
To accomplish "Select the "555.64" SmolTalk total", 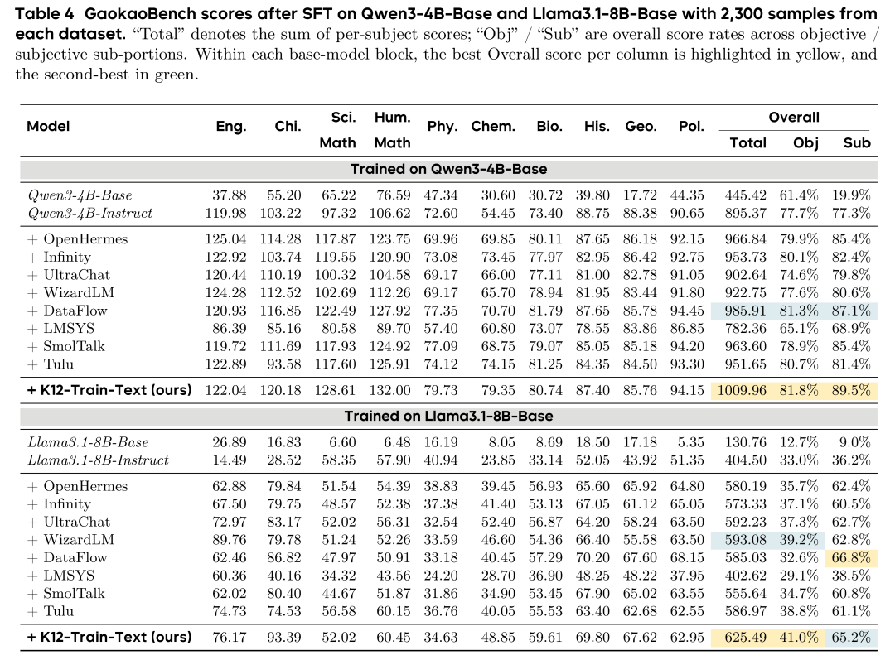I will [x=746, y=594].
